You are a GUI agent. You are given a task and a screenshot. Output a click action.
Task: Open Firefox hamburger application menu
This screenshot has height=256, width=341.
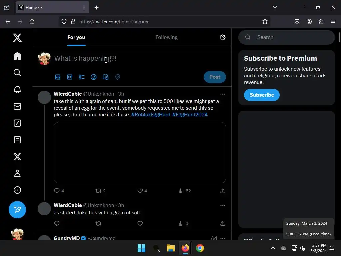click(x=333, y=22)
